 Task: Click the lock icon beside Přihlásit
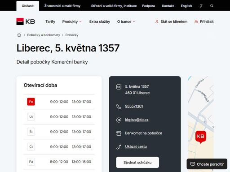[x=196, y=21]
